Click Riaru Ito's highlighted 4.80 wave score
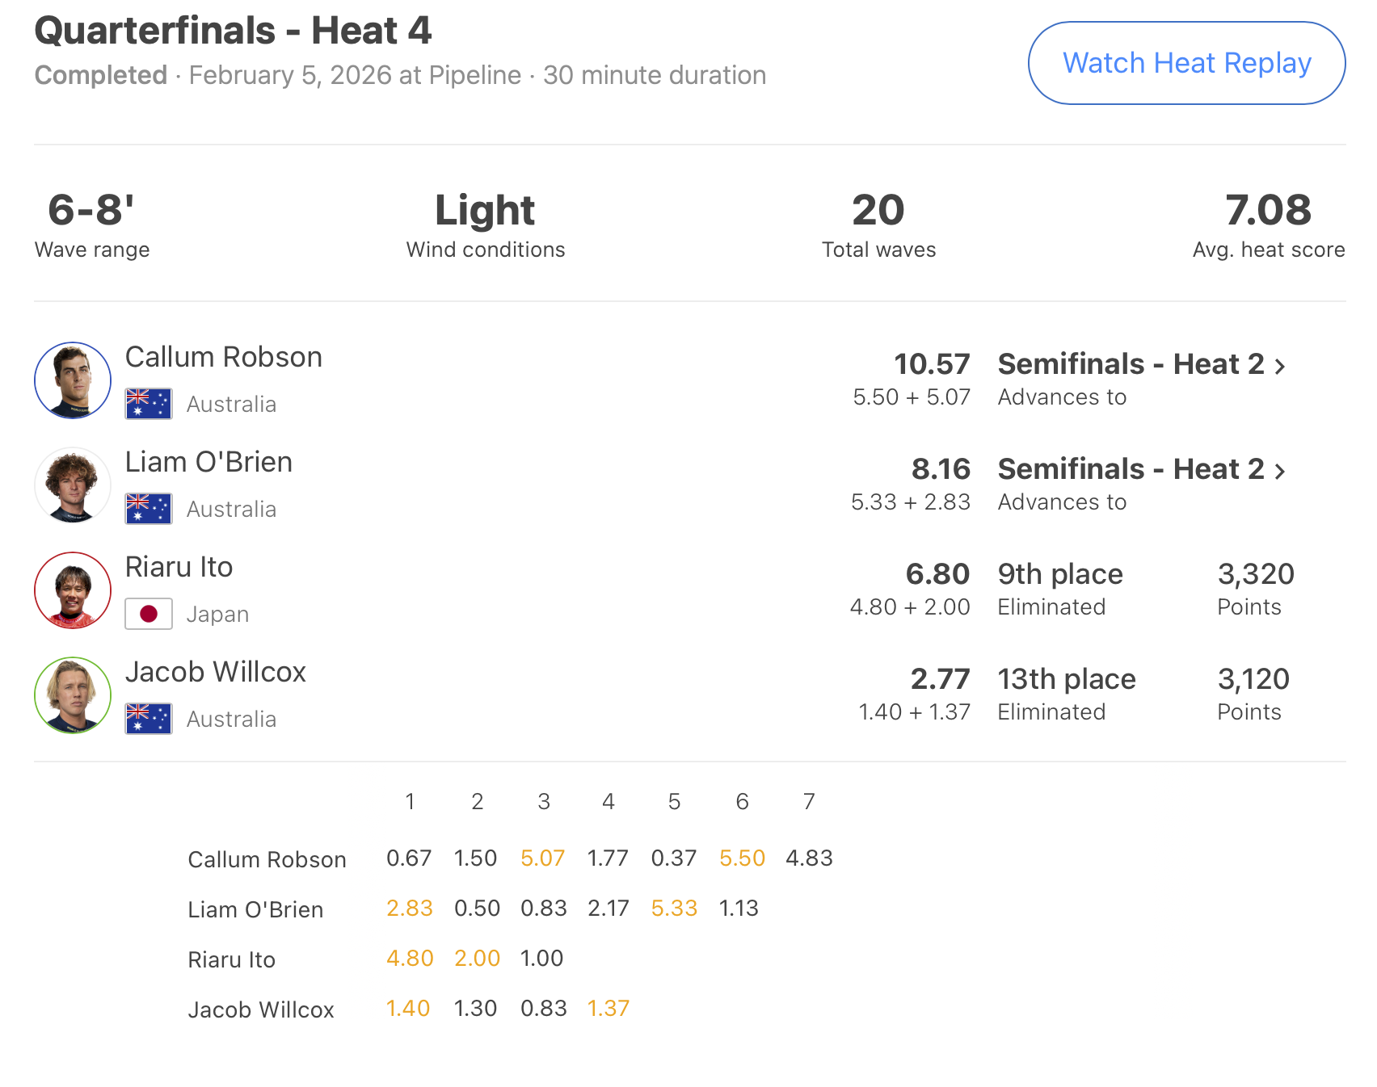The height and width of the screenshot is (1087, 1377). [410, 958]
